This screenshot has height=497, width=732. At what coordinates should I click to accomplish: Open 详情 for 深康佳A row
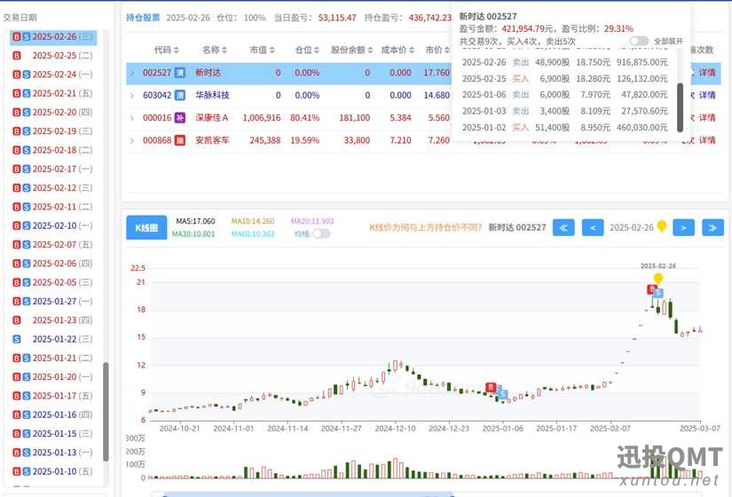click(707, 117)
